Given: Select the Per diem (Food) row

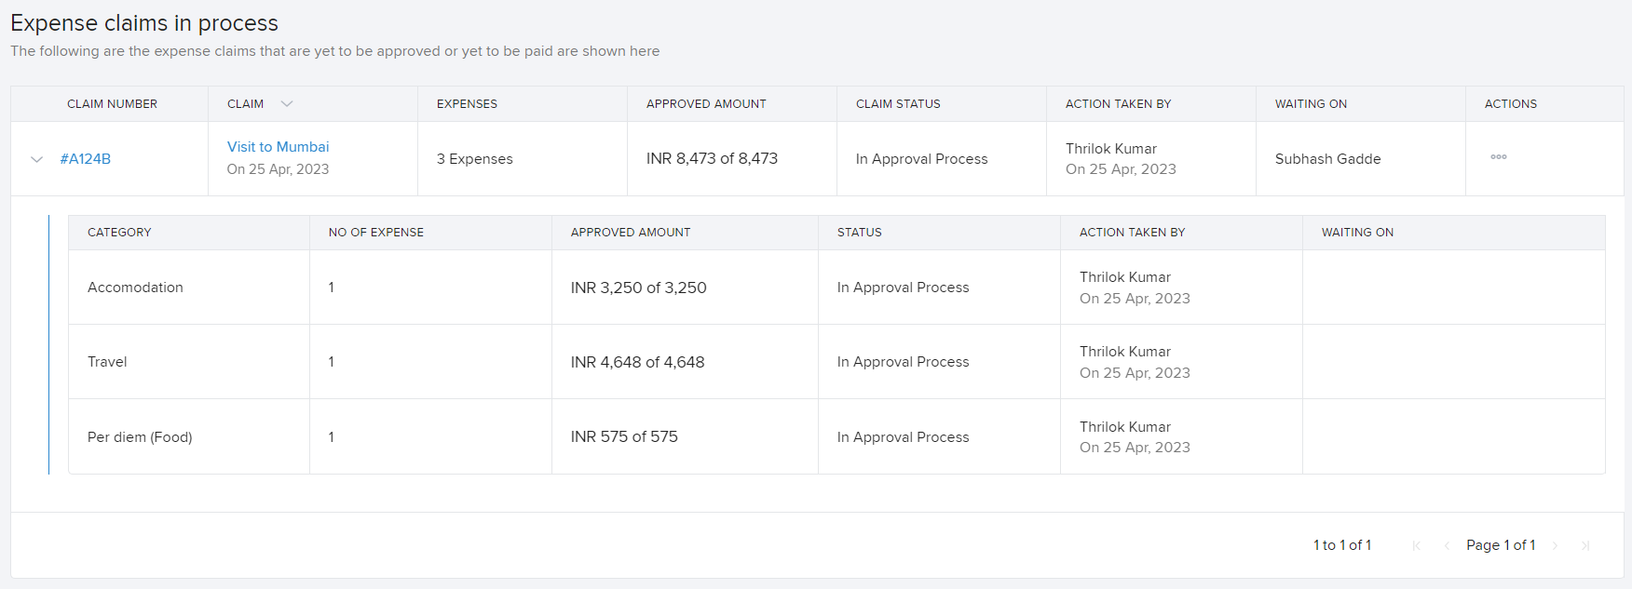Looking at the screenshot, I should click(x=140, y=437).
